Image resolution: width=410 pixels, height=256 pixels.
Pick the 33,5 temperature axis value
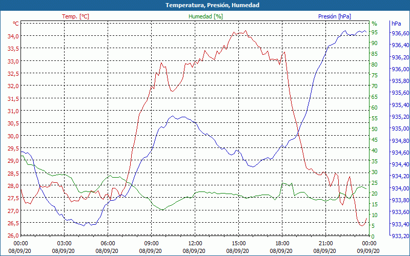13,49
